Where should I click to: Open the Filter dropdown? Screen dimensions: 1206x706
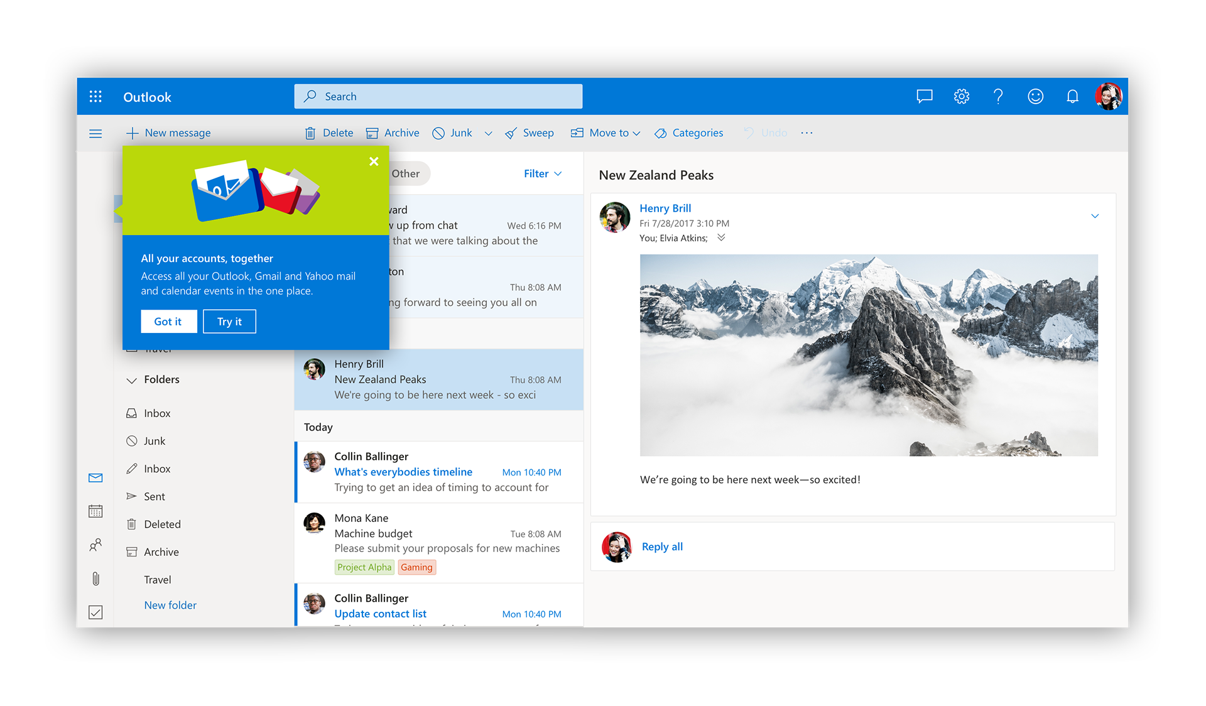pyautogui.click(x=543, y=174)
